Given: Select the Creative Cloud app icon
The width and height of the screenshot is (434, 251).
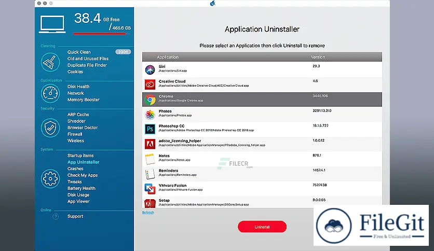Looking at the screenshot, I should pos(150,85).
